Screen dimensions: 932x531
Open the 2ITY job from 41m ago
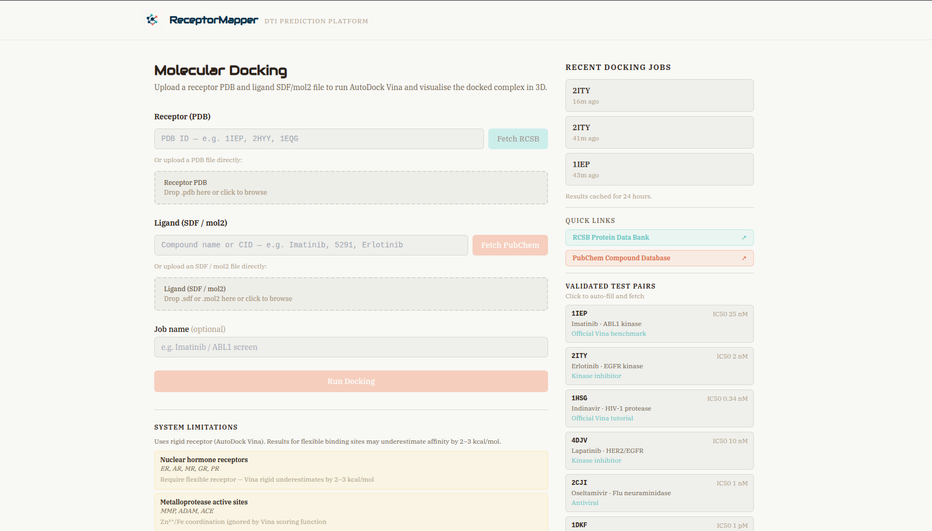tap(659, 132)
